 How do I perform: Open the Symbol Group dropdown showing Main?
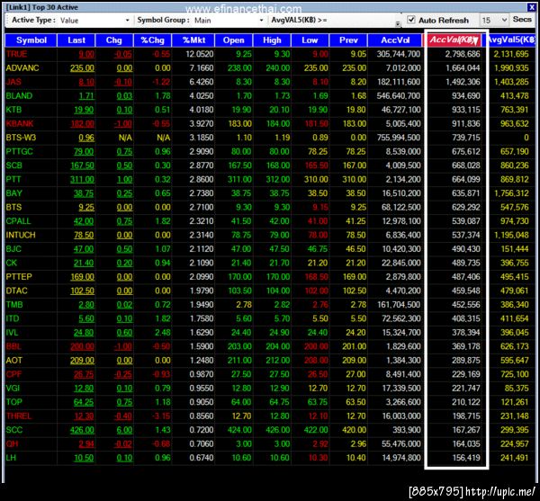pyautogui.click(x=229, y=21)
